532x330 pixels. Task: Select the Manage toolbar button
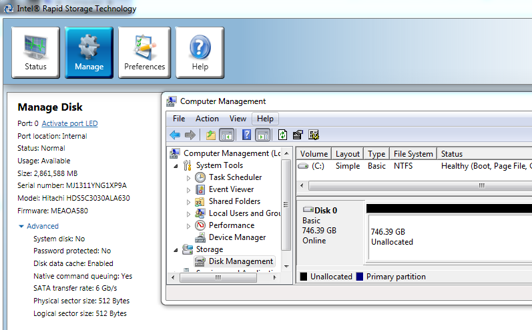click(x=89, y=53)
